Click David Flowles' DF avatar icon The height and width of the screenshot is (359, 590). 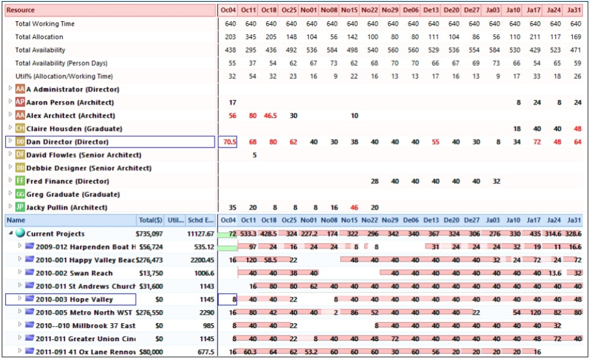coord(20,154)
